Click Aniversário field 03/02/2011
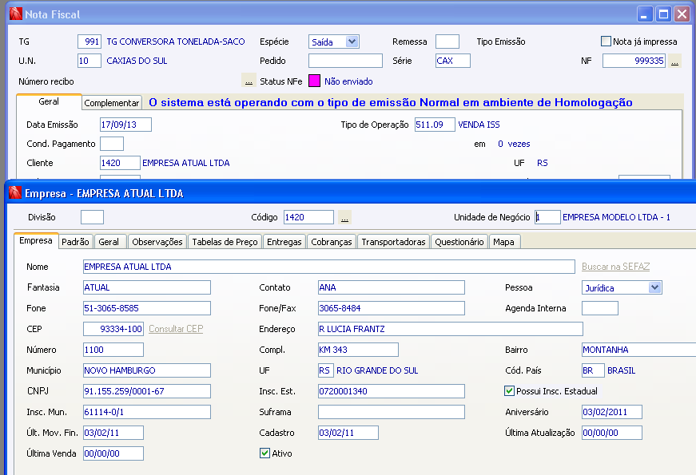The height and width of the screenshot is (475, 696). click(612, 412)
